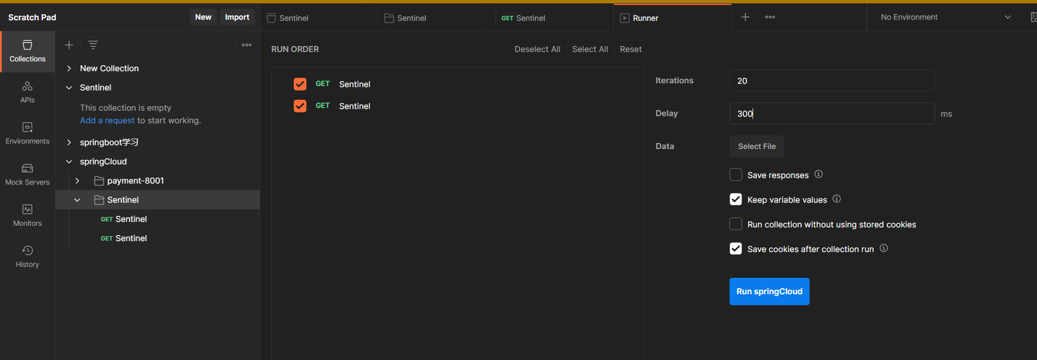The width and height of the screenshot is (1037, 360).
Task: Expand the New Collection tree item
Action: click(69, 68)
